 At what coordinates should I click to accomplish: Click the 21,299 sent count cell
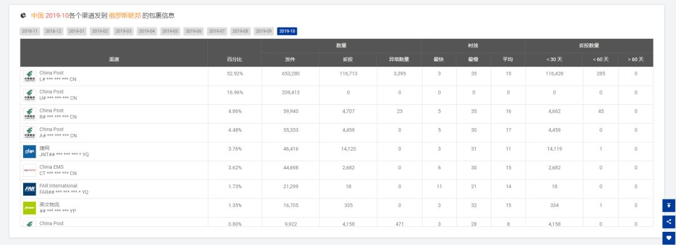290,186
